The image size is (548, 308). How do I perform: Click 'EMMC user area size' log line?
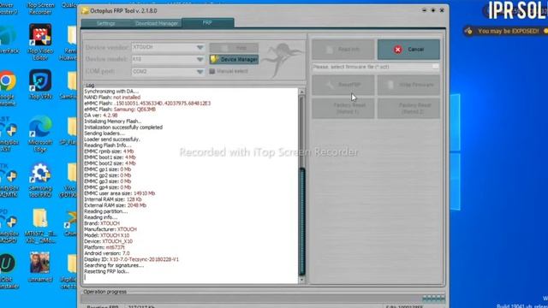tap(119, 193)
